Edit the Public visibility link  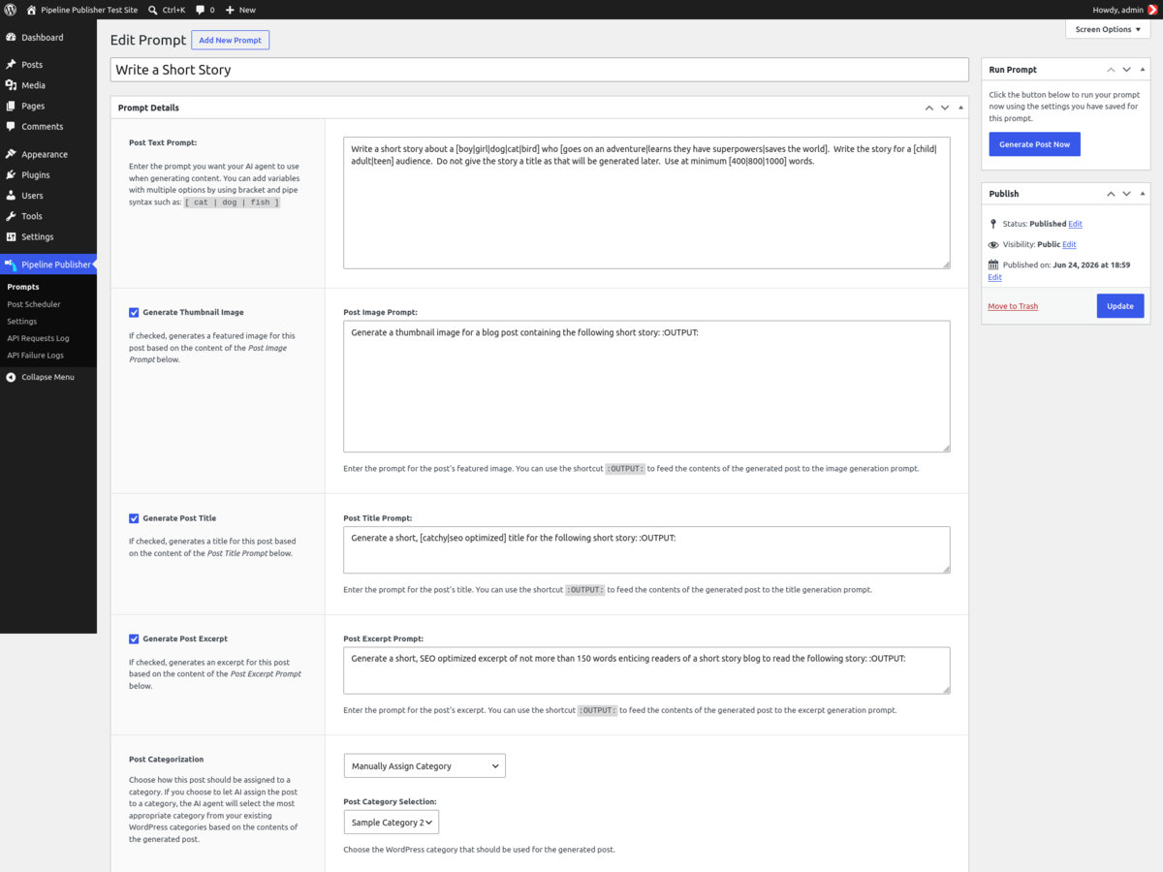pos(1069,244)
